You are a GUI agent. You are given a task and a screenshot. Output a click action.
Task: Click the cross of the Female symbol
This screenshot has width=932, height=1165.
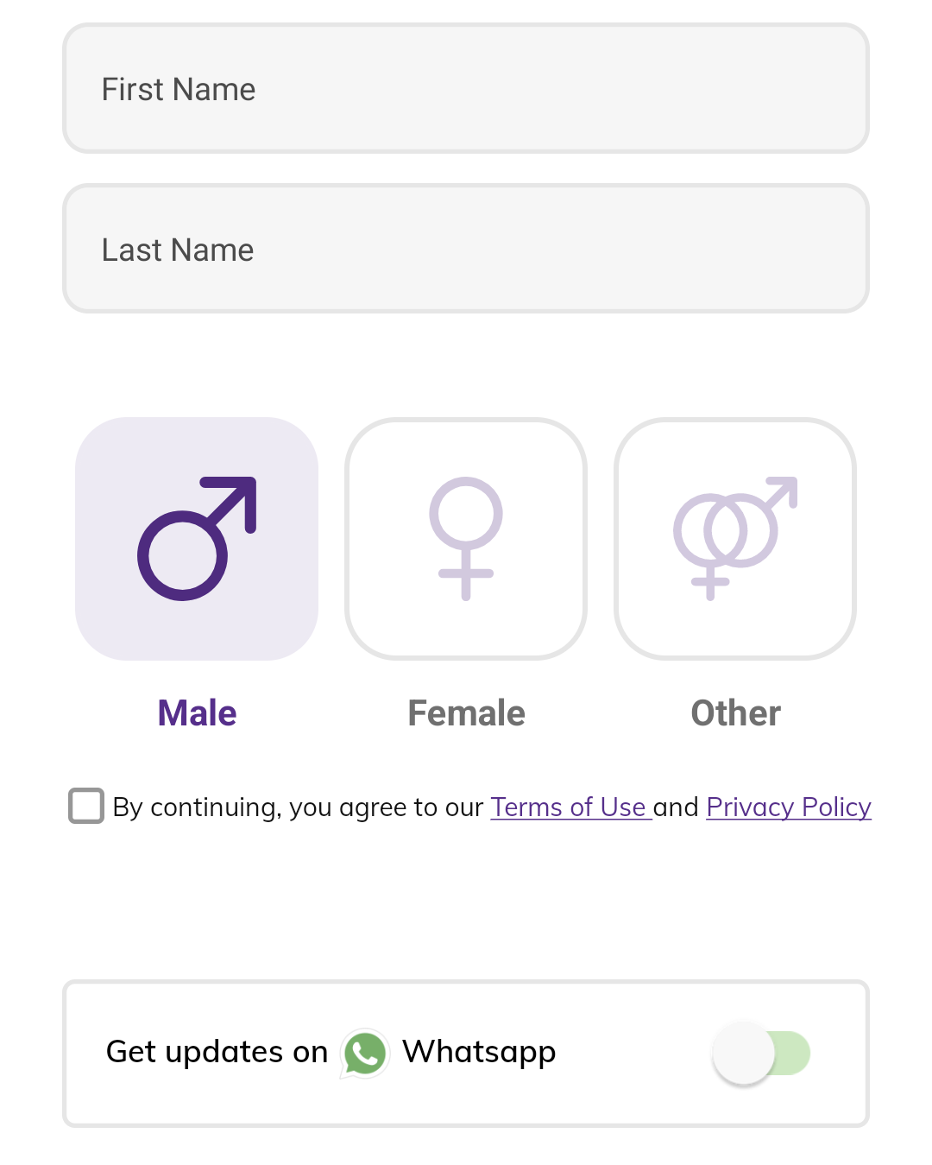[x=466, y=574]
